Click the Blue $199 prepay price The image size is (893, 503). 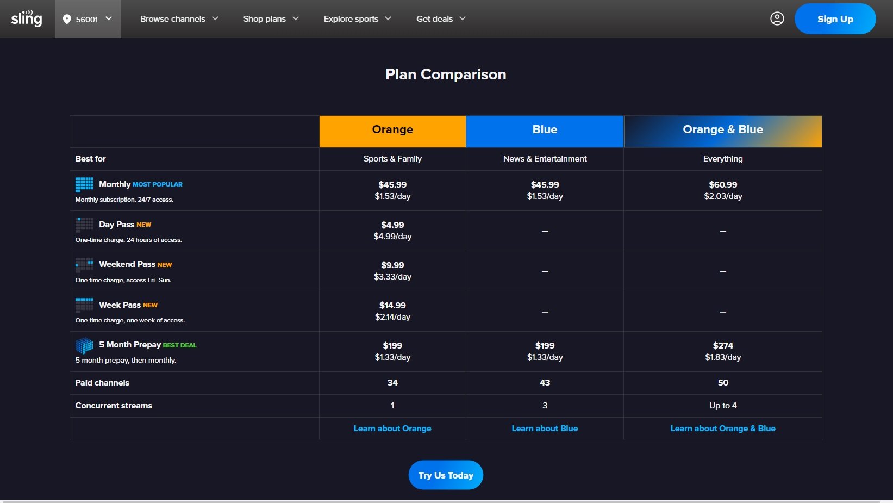coord(545,346)
